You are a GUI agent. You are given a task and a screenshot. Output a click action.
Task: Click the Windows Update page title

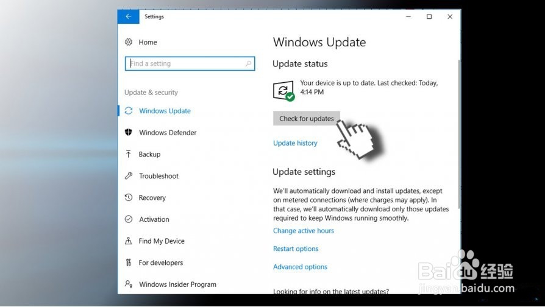pos(319,42)
